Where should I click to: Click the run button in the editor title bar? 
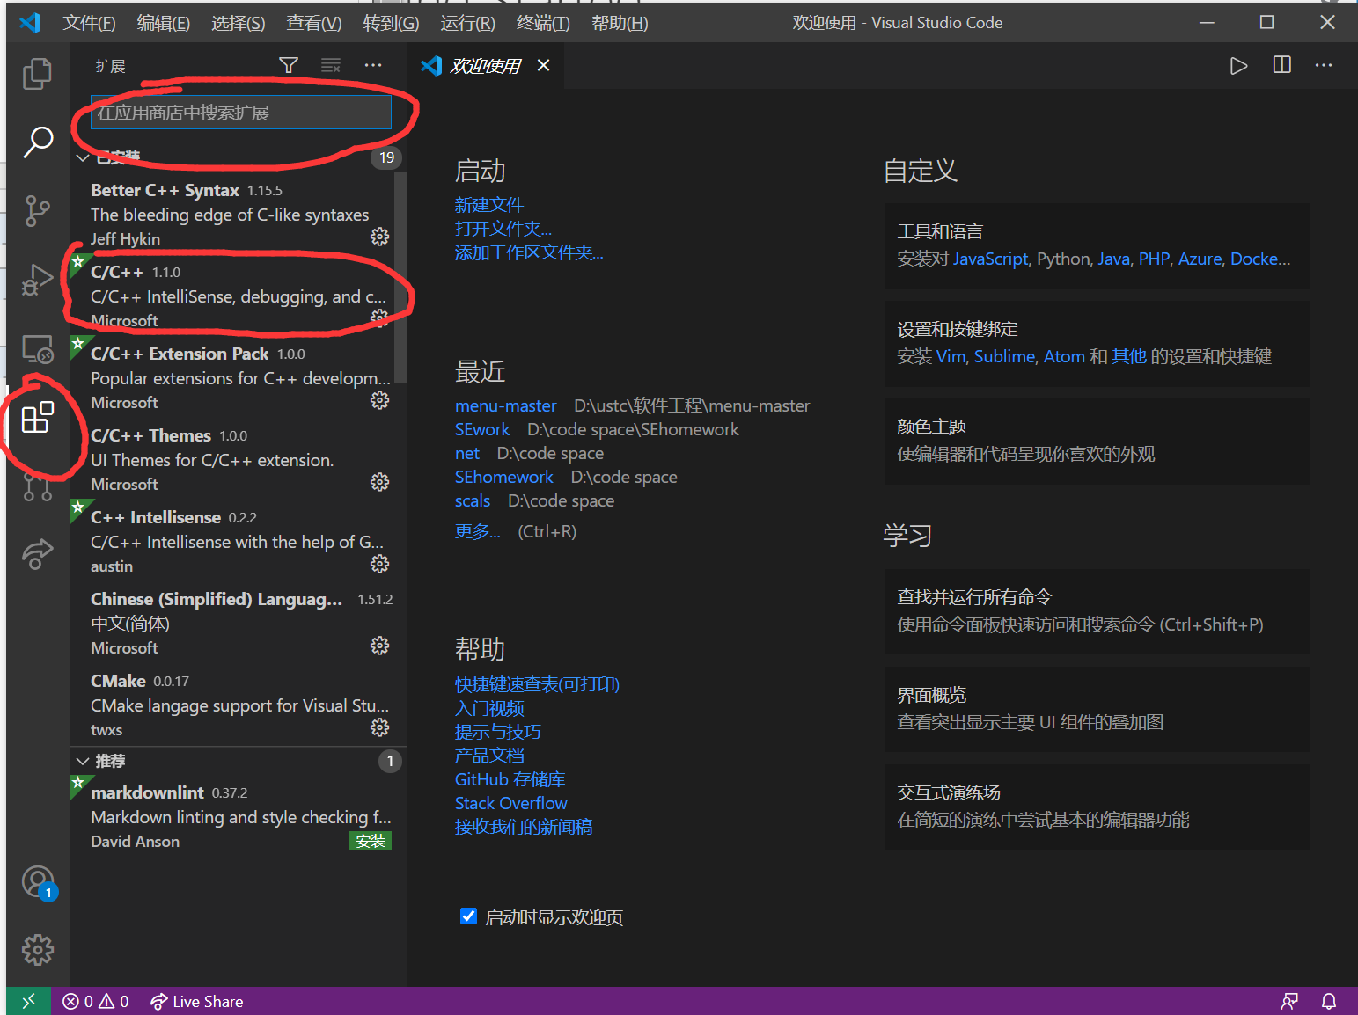1238,66
